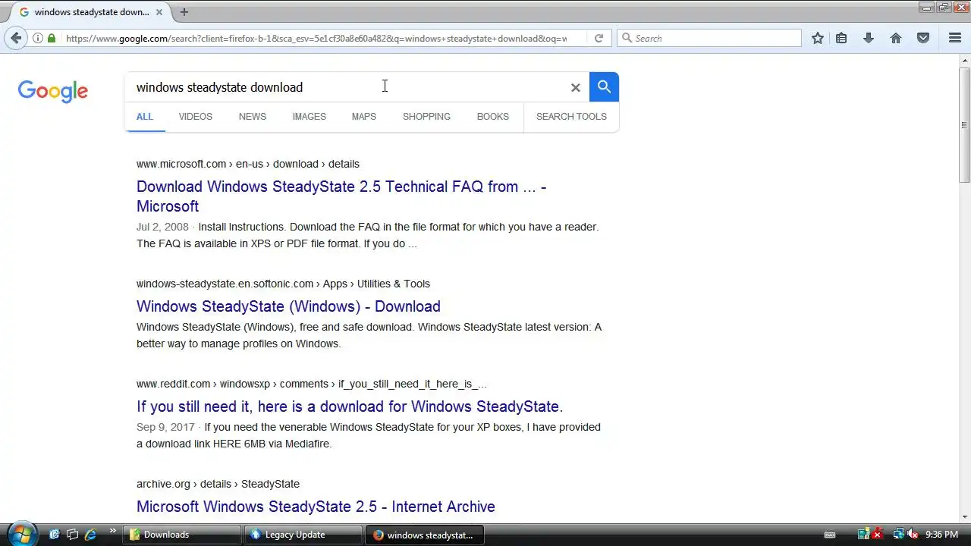Close the windows steadystate tab
This screenshot has width=971, height=546.
coord(159,12)
